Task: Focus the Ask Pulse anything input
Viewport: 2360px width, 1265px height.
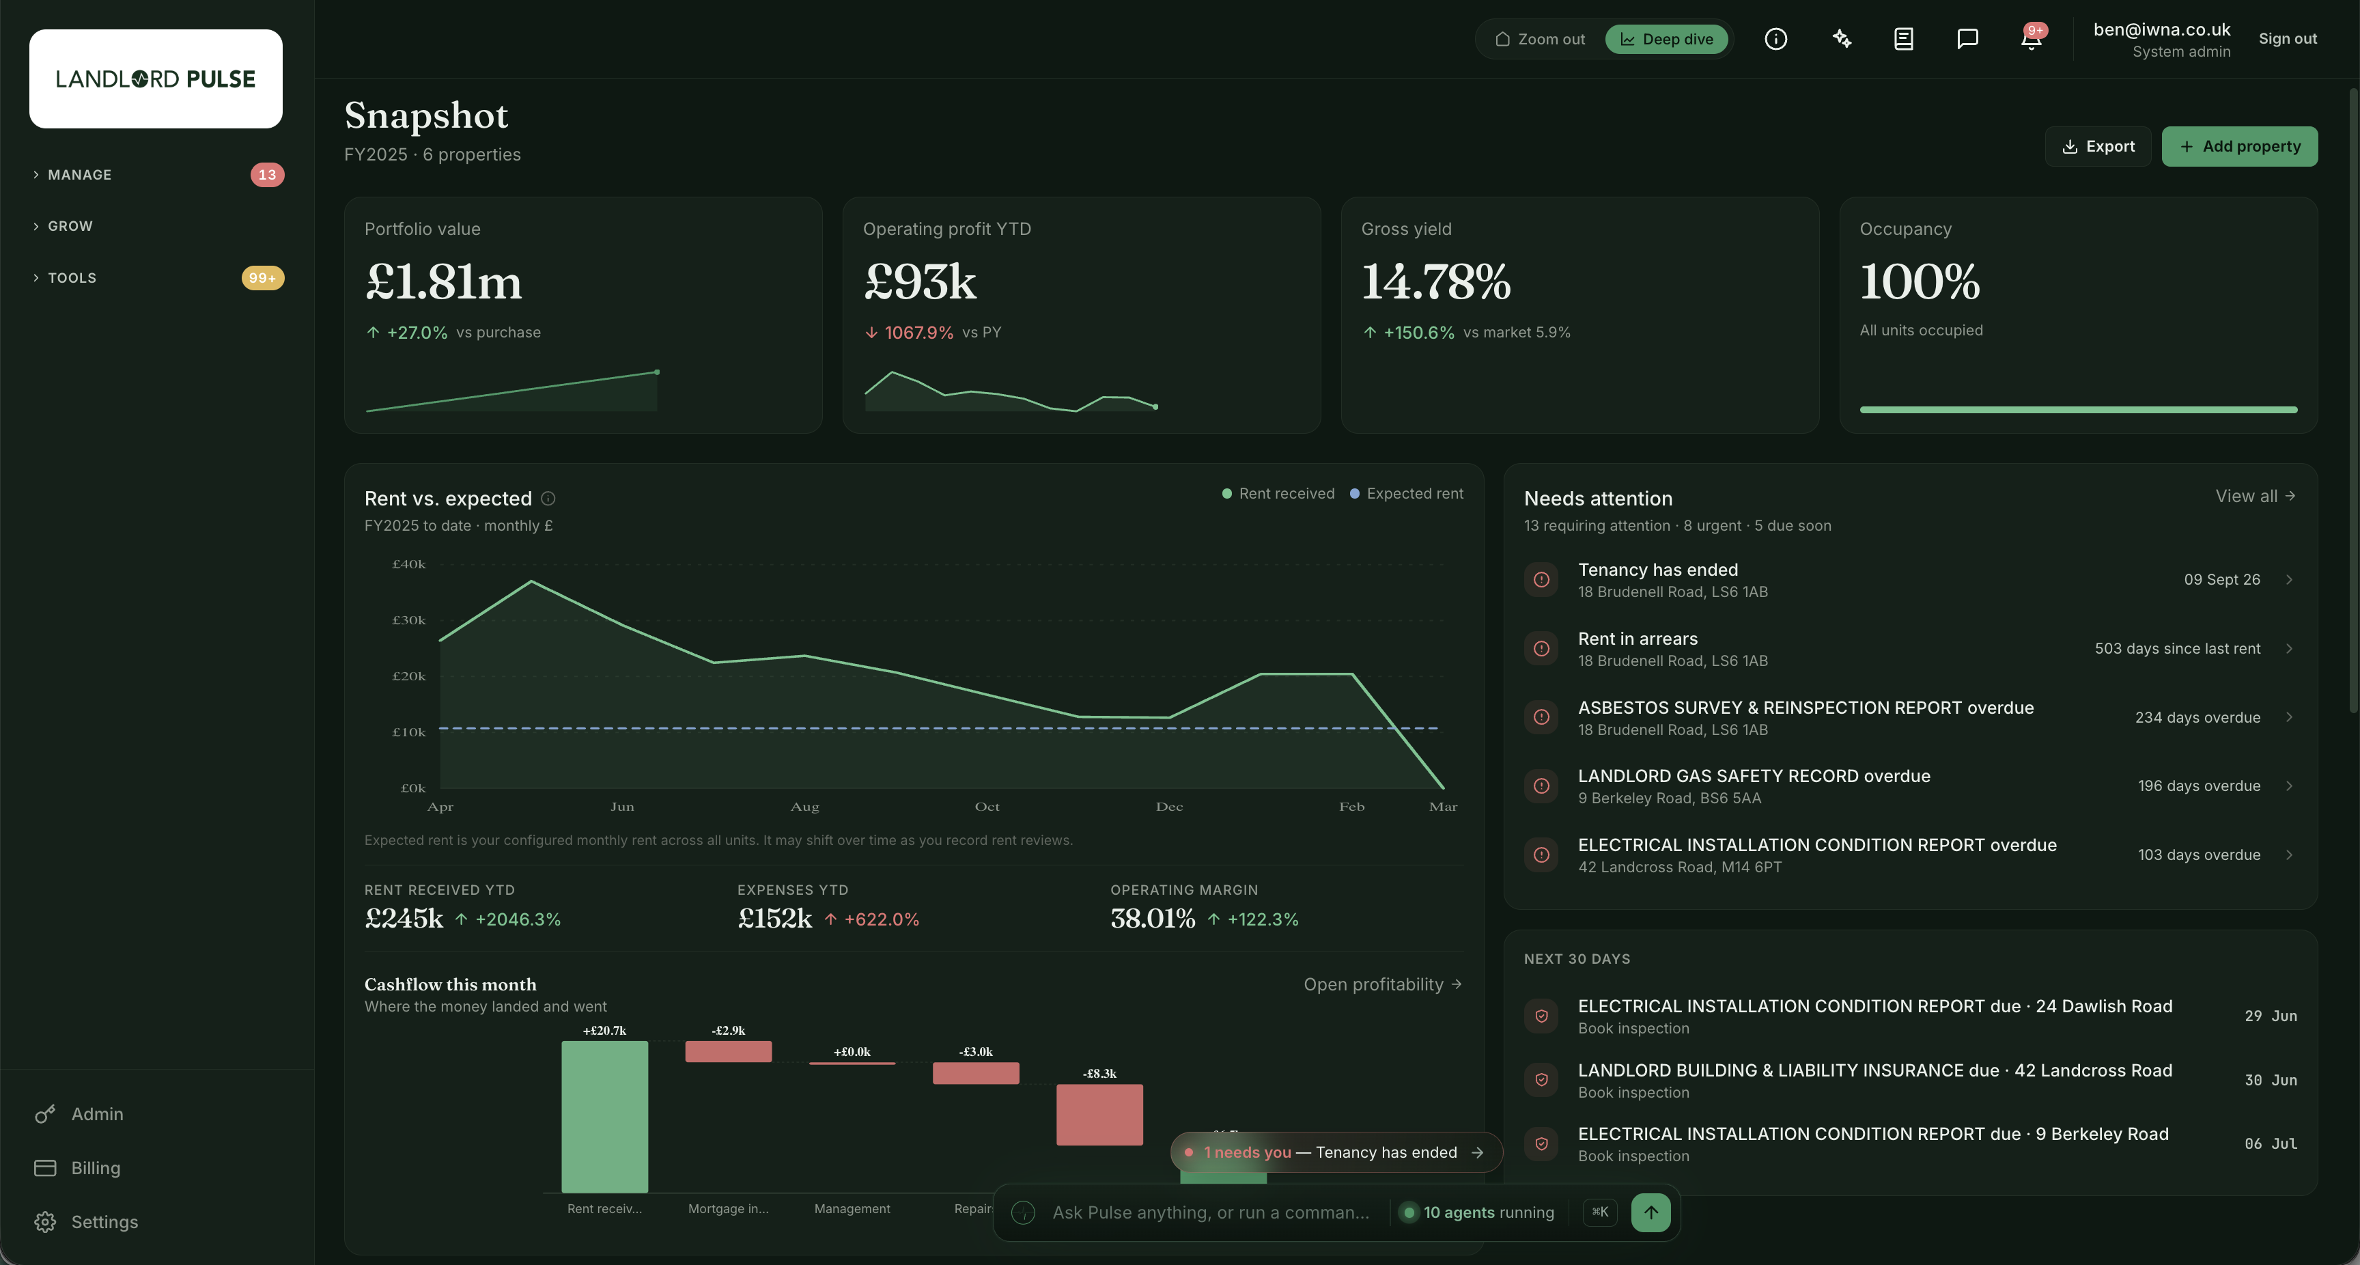Action: tap(1210, 1212)
